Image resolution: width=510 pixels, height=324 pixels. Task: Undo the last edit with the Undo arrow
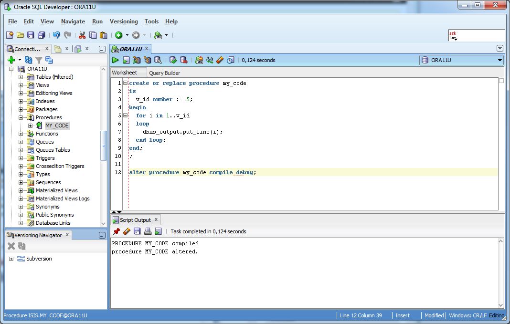(x=57, y=35)
